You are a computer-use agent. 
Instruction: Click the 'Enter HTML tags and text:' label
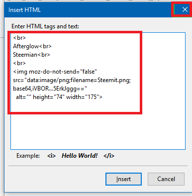[45, 26]
